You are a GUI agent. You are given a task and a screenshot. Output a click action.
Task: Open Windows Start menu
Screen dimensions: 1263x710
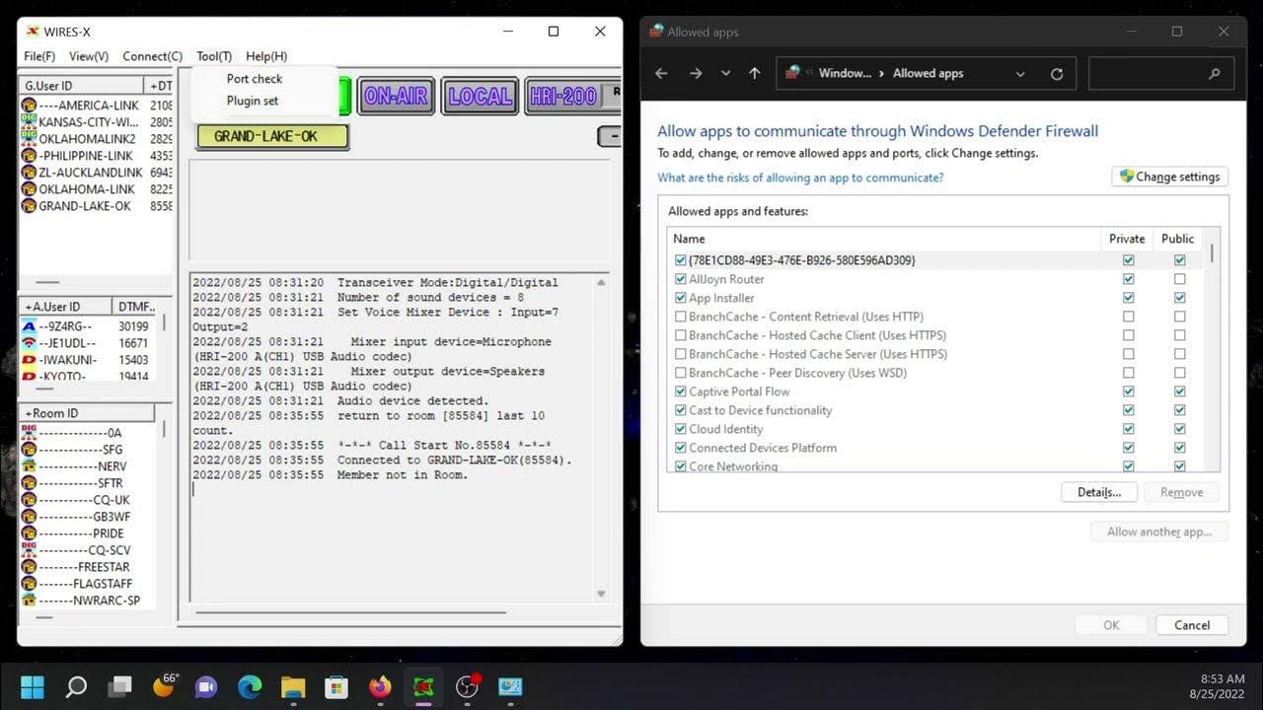coord(33,686)
